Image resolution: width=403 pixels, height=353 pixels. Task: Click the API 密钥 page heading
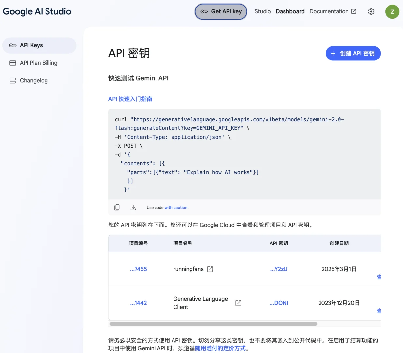pos(129,53)
